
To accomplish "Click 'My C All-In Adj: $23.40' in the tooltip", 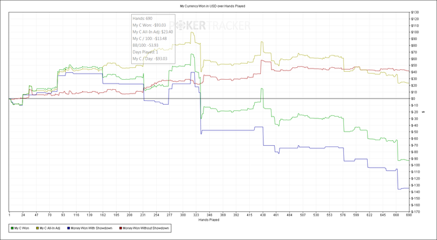I will click(x=153, y=32).
